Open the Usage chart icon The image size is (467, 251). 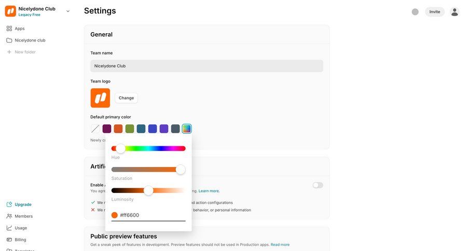[9, 228]
